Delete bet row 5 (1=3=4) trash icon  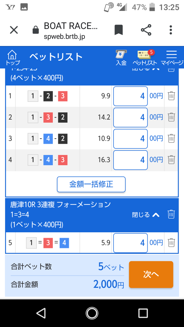tap(171, 243)
